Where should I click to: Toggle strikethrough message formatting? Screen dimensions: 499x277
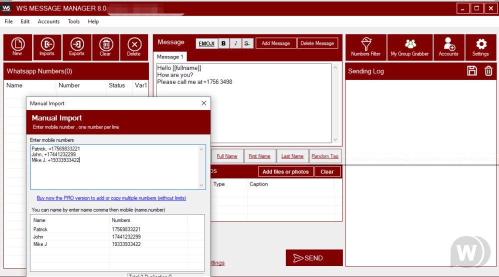(247, 43)
